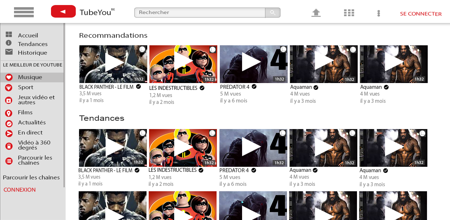Open the vertical three-dots settings menu
This screenshot has width=450, height=220.
click(x=379, y=13)
